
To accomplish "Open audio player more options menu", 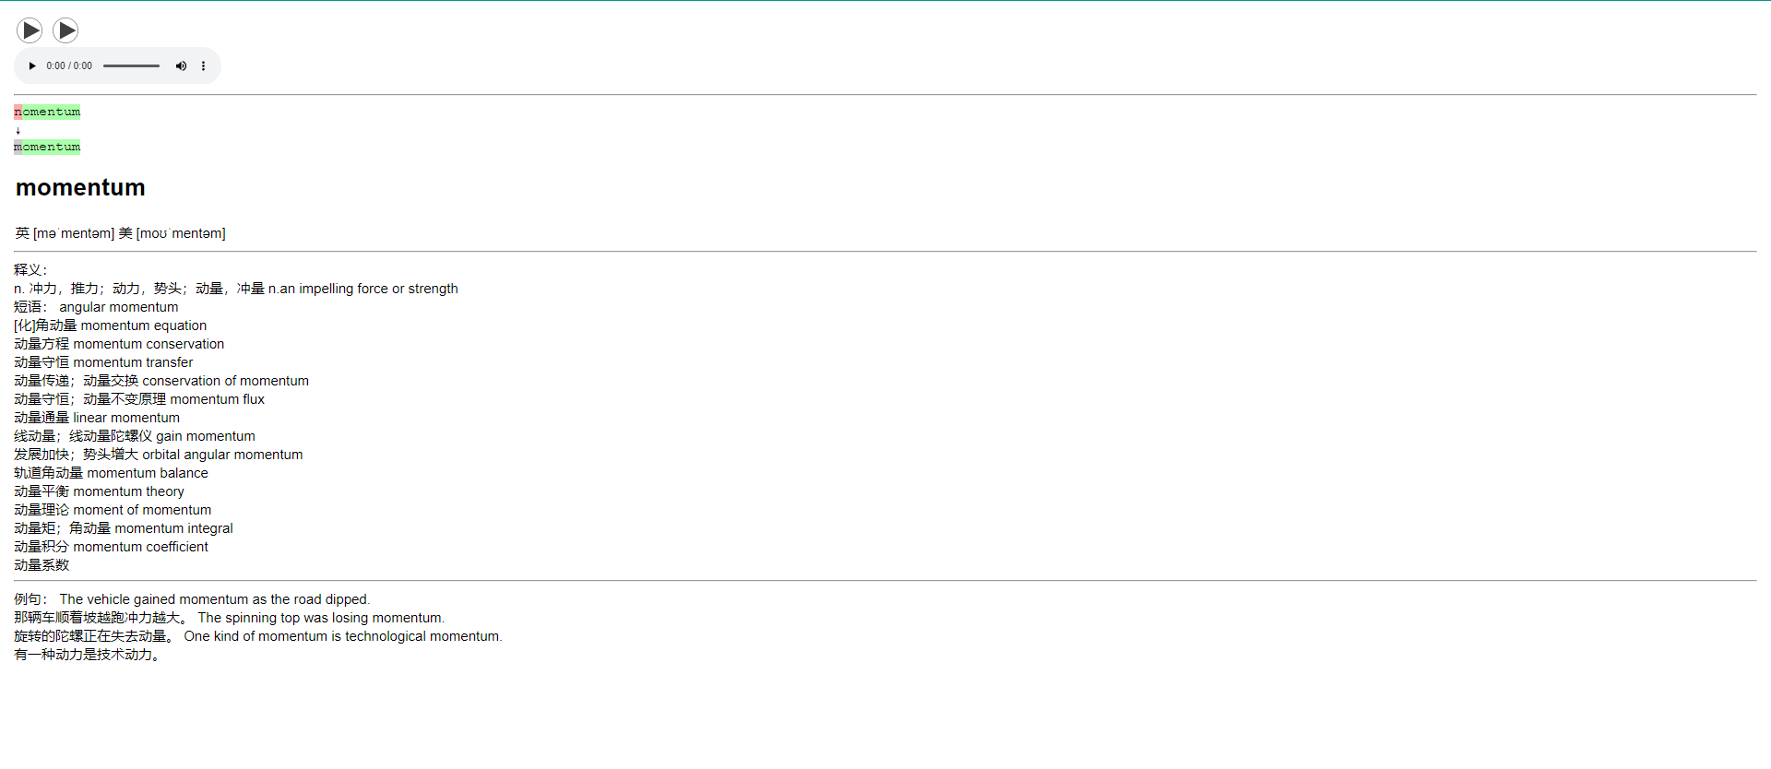I will coord(203,65).
